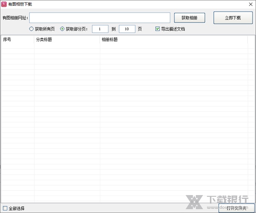Screen dimensions: 256x213
Task: Click divider between 分类标题 and 相册标题 headers
Action: (x=100, y=39)
